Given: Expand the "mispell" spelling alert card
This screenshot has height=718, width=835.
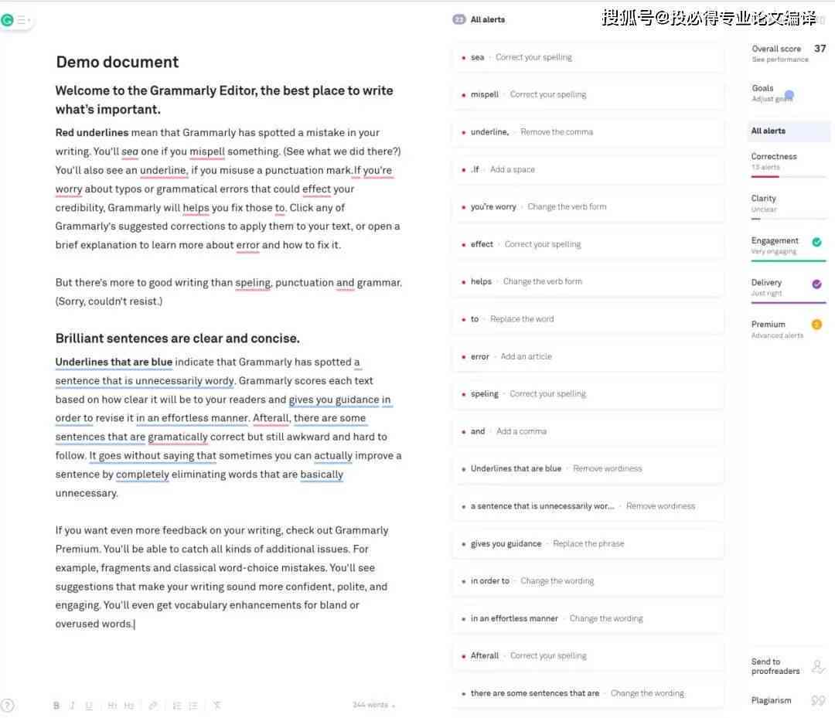Looking at the screenshot, I should (588, 94).
